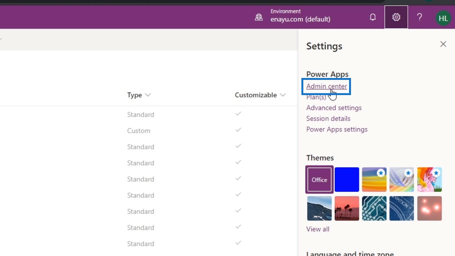
Task: Select the Office theme
Action: pos(319,179)
